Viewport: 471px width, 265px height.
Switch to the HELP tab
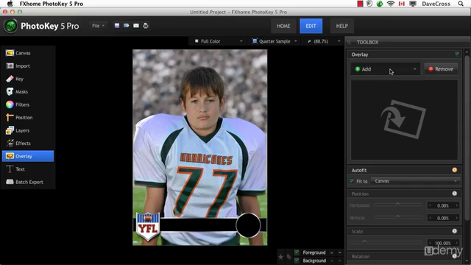coord(341,26)
